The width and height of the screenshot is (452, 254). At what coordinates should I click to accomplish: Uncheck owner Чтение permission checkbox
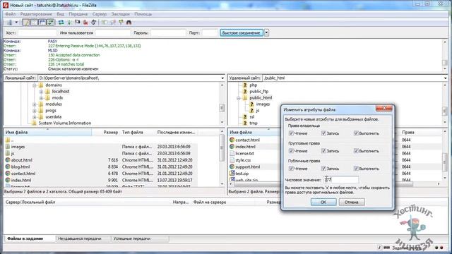click(x=291, y=133)
